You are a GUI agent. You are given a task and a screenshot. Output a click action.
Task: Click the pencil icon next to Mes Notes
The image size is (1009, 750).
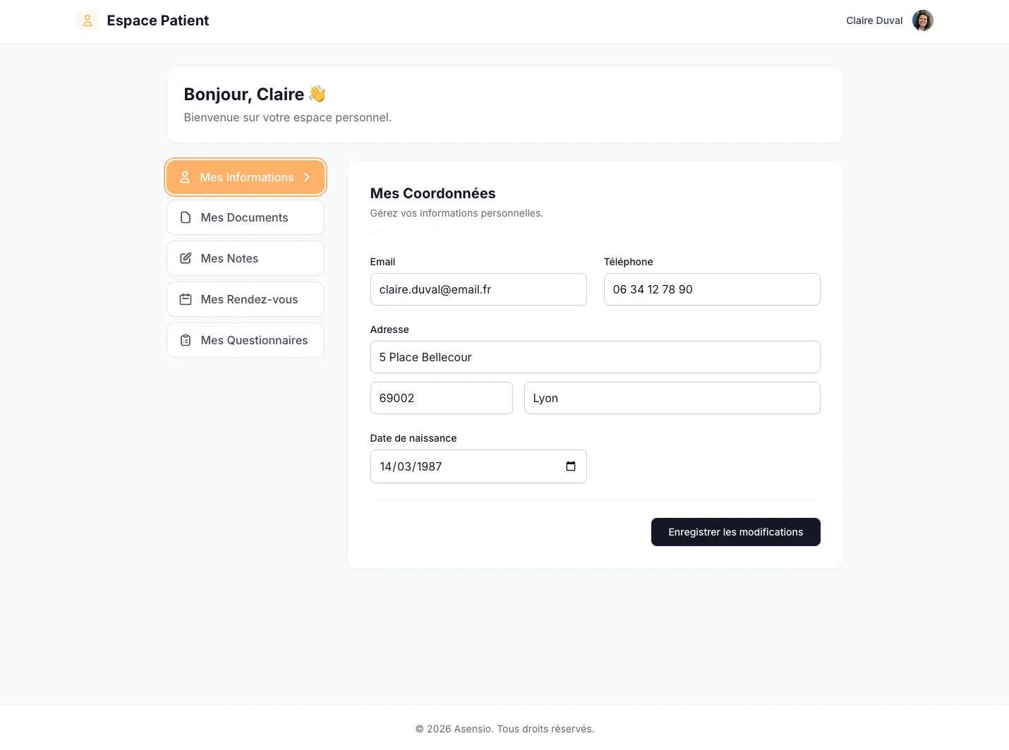(x=186, y=258)
